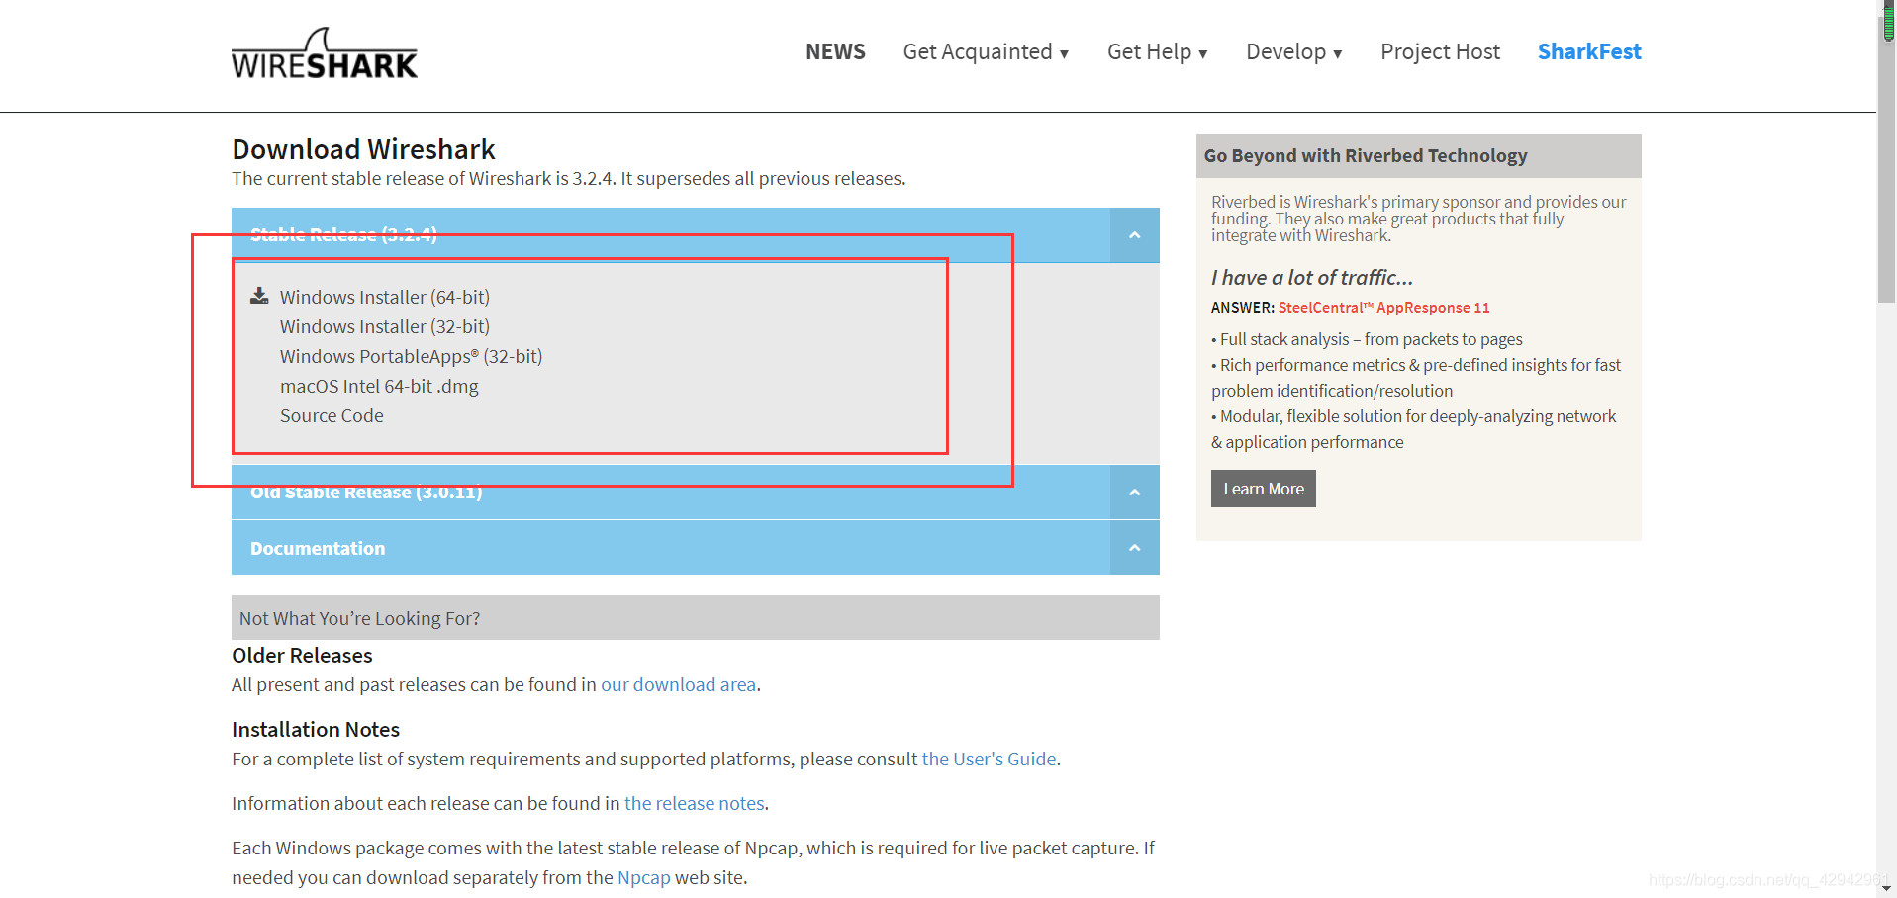Open the Develop dropdown menu
1897x898 pixels.
pyautogui.click(x=1293, y=52)
